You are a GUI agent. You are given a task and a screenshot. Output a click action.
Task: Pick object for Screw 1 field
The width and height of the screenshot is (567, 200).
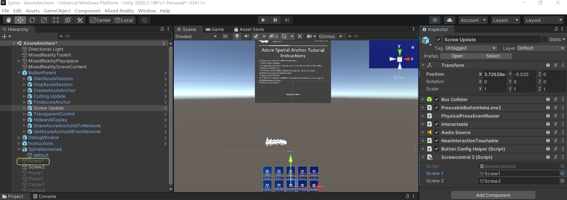pyautogui.click(x=563, y=173)
